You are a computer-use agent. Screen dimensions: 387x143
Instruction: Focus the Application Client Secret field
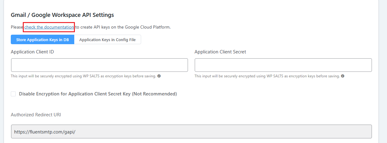(283, 65)
